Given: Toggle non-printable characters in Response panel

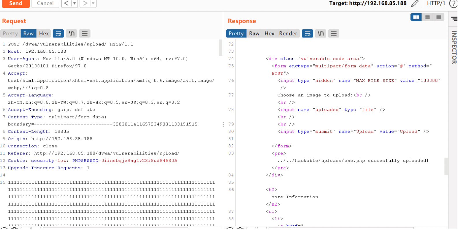Looking at the screenshot, I should (321, 33).
